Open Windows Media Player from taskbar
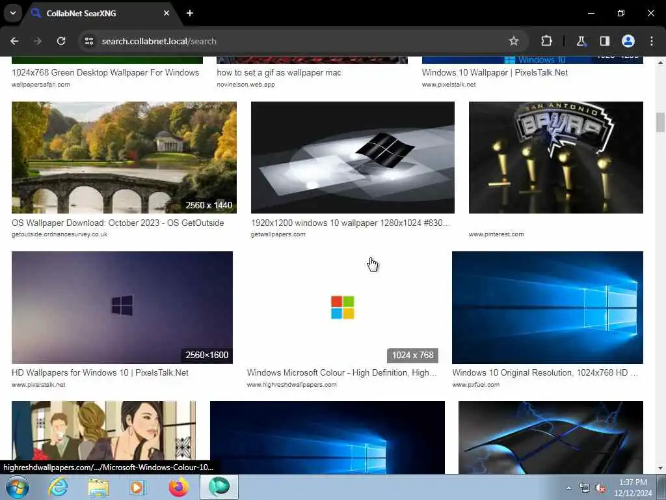This screenshot has width=666, height=500. point(138,487)
